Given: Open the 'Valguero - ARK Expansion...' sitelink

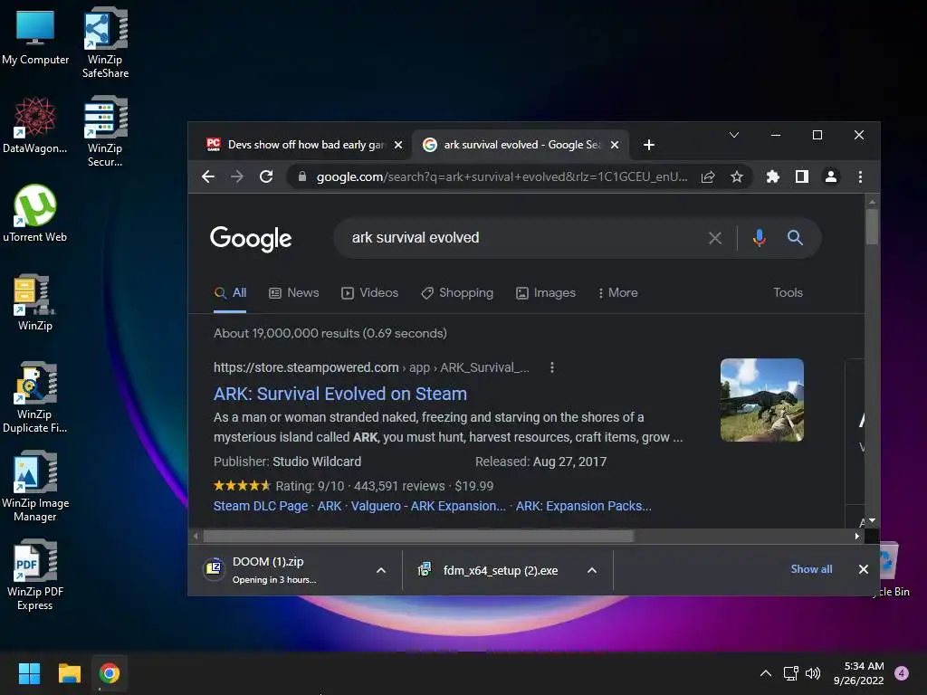Looking at the screenshot, I should point(428,507).
